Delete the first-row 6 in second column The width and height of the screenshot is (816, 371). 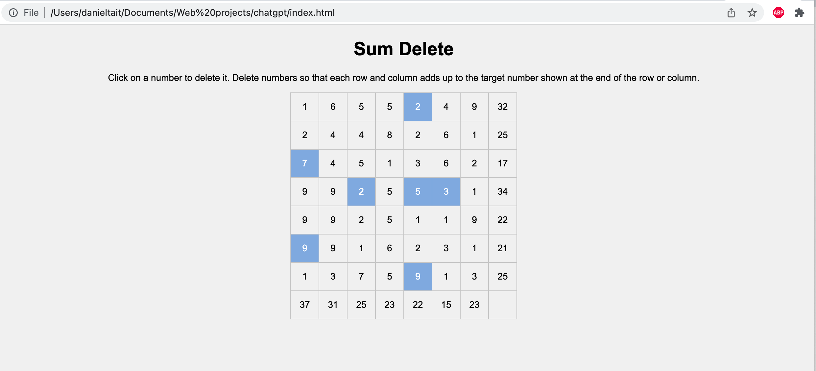coord(333,107)
